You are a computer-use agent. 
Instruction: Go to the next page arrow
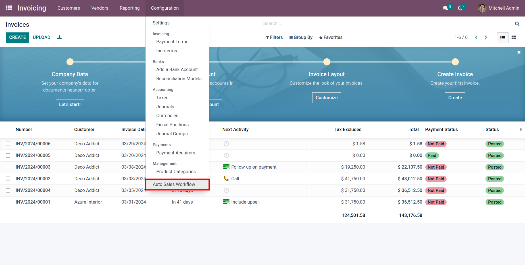coord(486,38)
